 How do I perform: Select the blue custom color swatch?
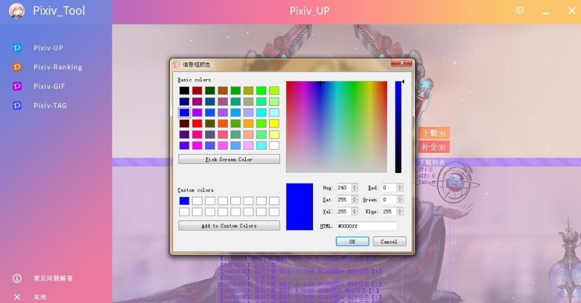[x=184, y=201]
